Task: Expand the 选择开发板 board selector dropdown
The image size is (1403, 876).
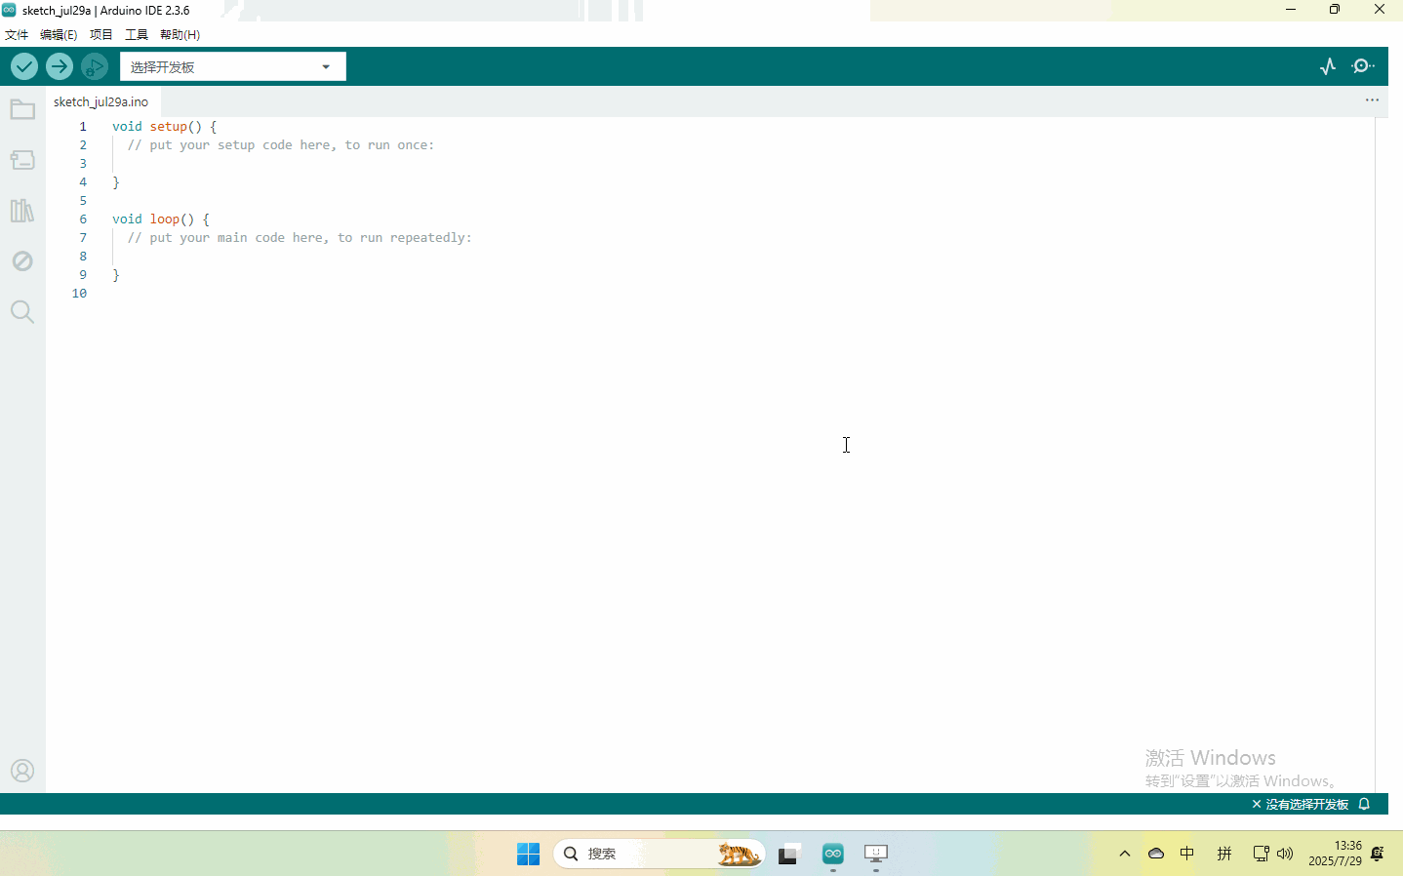Action: (233, 66)
